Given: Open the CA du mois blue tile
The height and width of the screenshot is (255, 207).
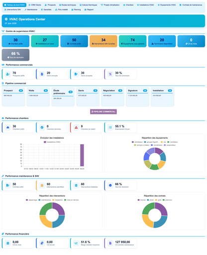Looking at the screenshot, I should click(x=191, y=41).
